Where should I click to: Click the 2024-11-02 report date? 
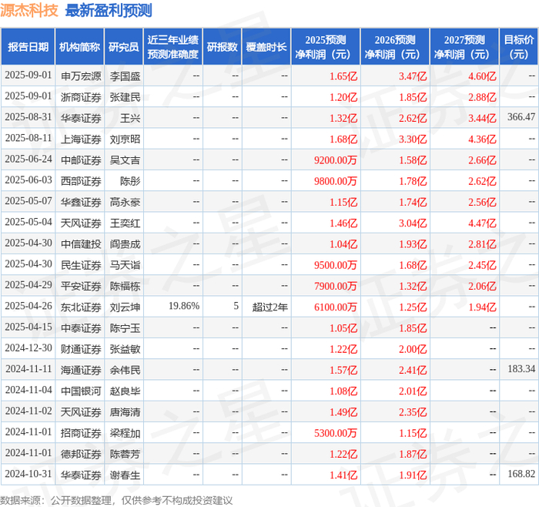pyautogui.click(x=28, y=411)
